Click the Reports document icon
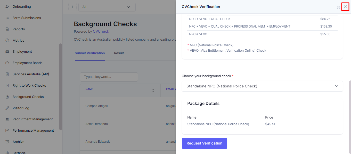 click(x=7, y=29)
